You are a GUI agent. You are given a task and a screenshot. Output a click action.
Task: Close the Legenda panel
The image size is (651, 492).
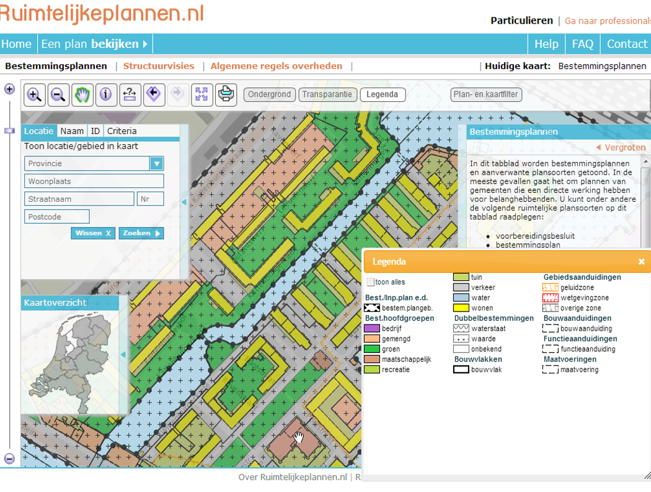click(x=642, y=261)
